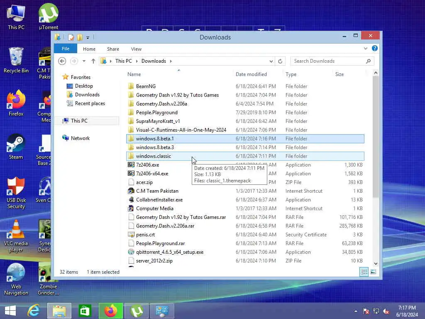Click the qbittorrent_4.6.5_x64_setup.exe icon
This screenshot has height=319, width=425.
(x=131, y=252)
